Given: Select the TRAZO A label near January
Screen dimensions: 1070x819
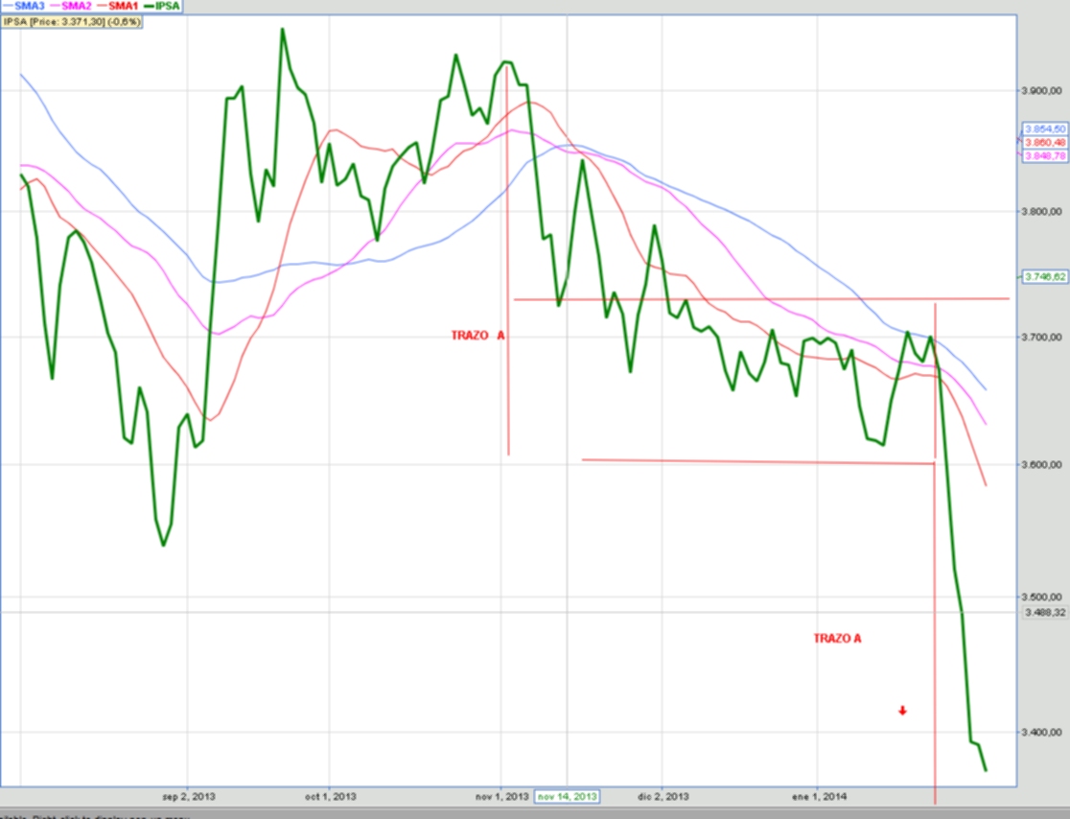Looking at the screenshot, I should [837, 638].
